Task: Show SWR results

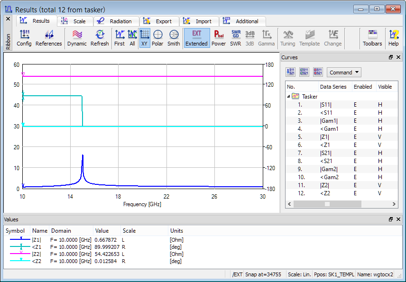Action: [x=235, y=38]
